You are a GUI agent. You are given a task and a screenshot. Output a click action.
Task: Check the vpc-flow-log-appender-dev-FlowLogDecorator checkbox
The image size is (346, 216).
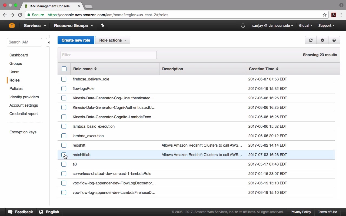pyautogui.click(x=64, y=183)
